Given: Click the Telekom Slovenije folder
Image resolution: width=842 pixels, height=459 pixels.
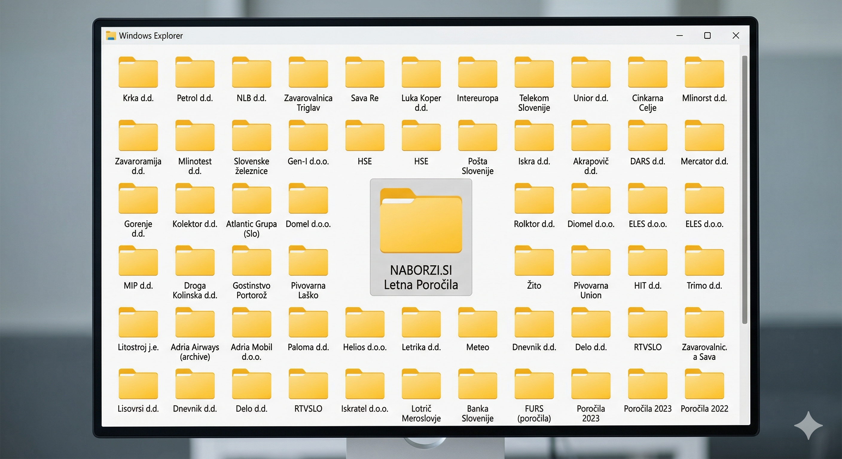Looking at the screenshot, I should (x=534, y=73).
